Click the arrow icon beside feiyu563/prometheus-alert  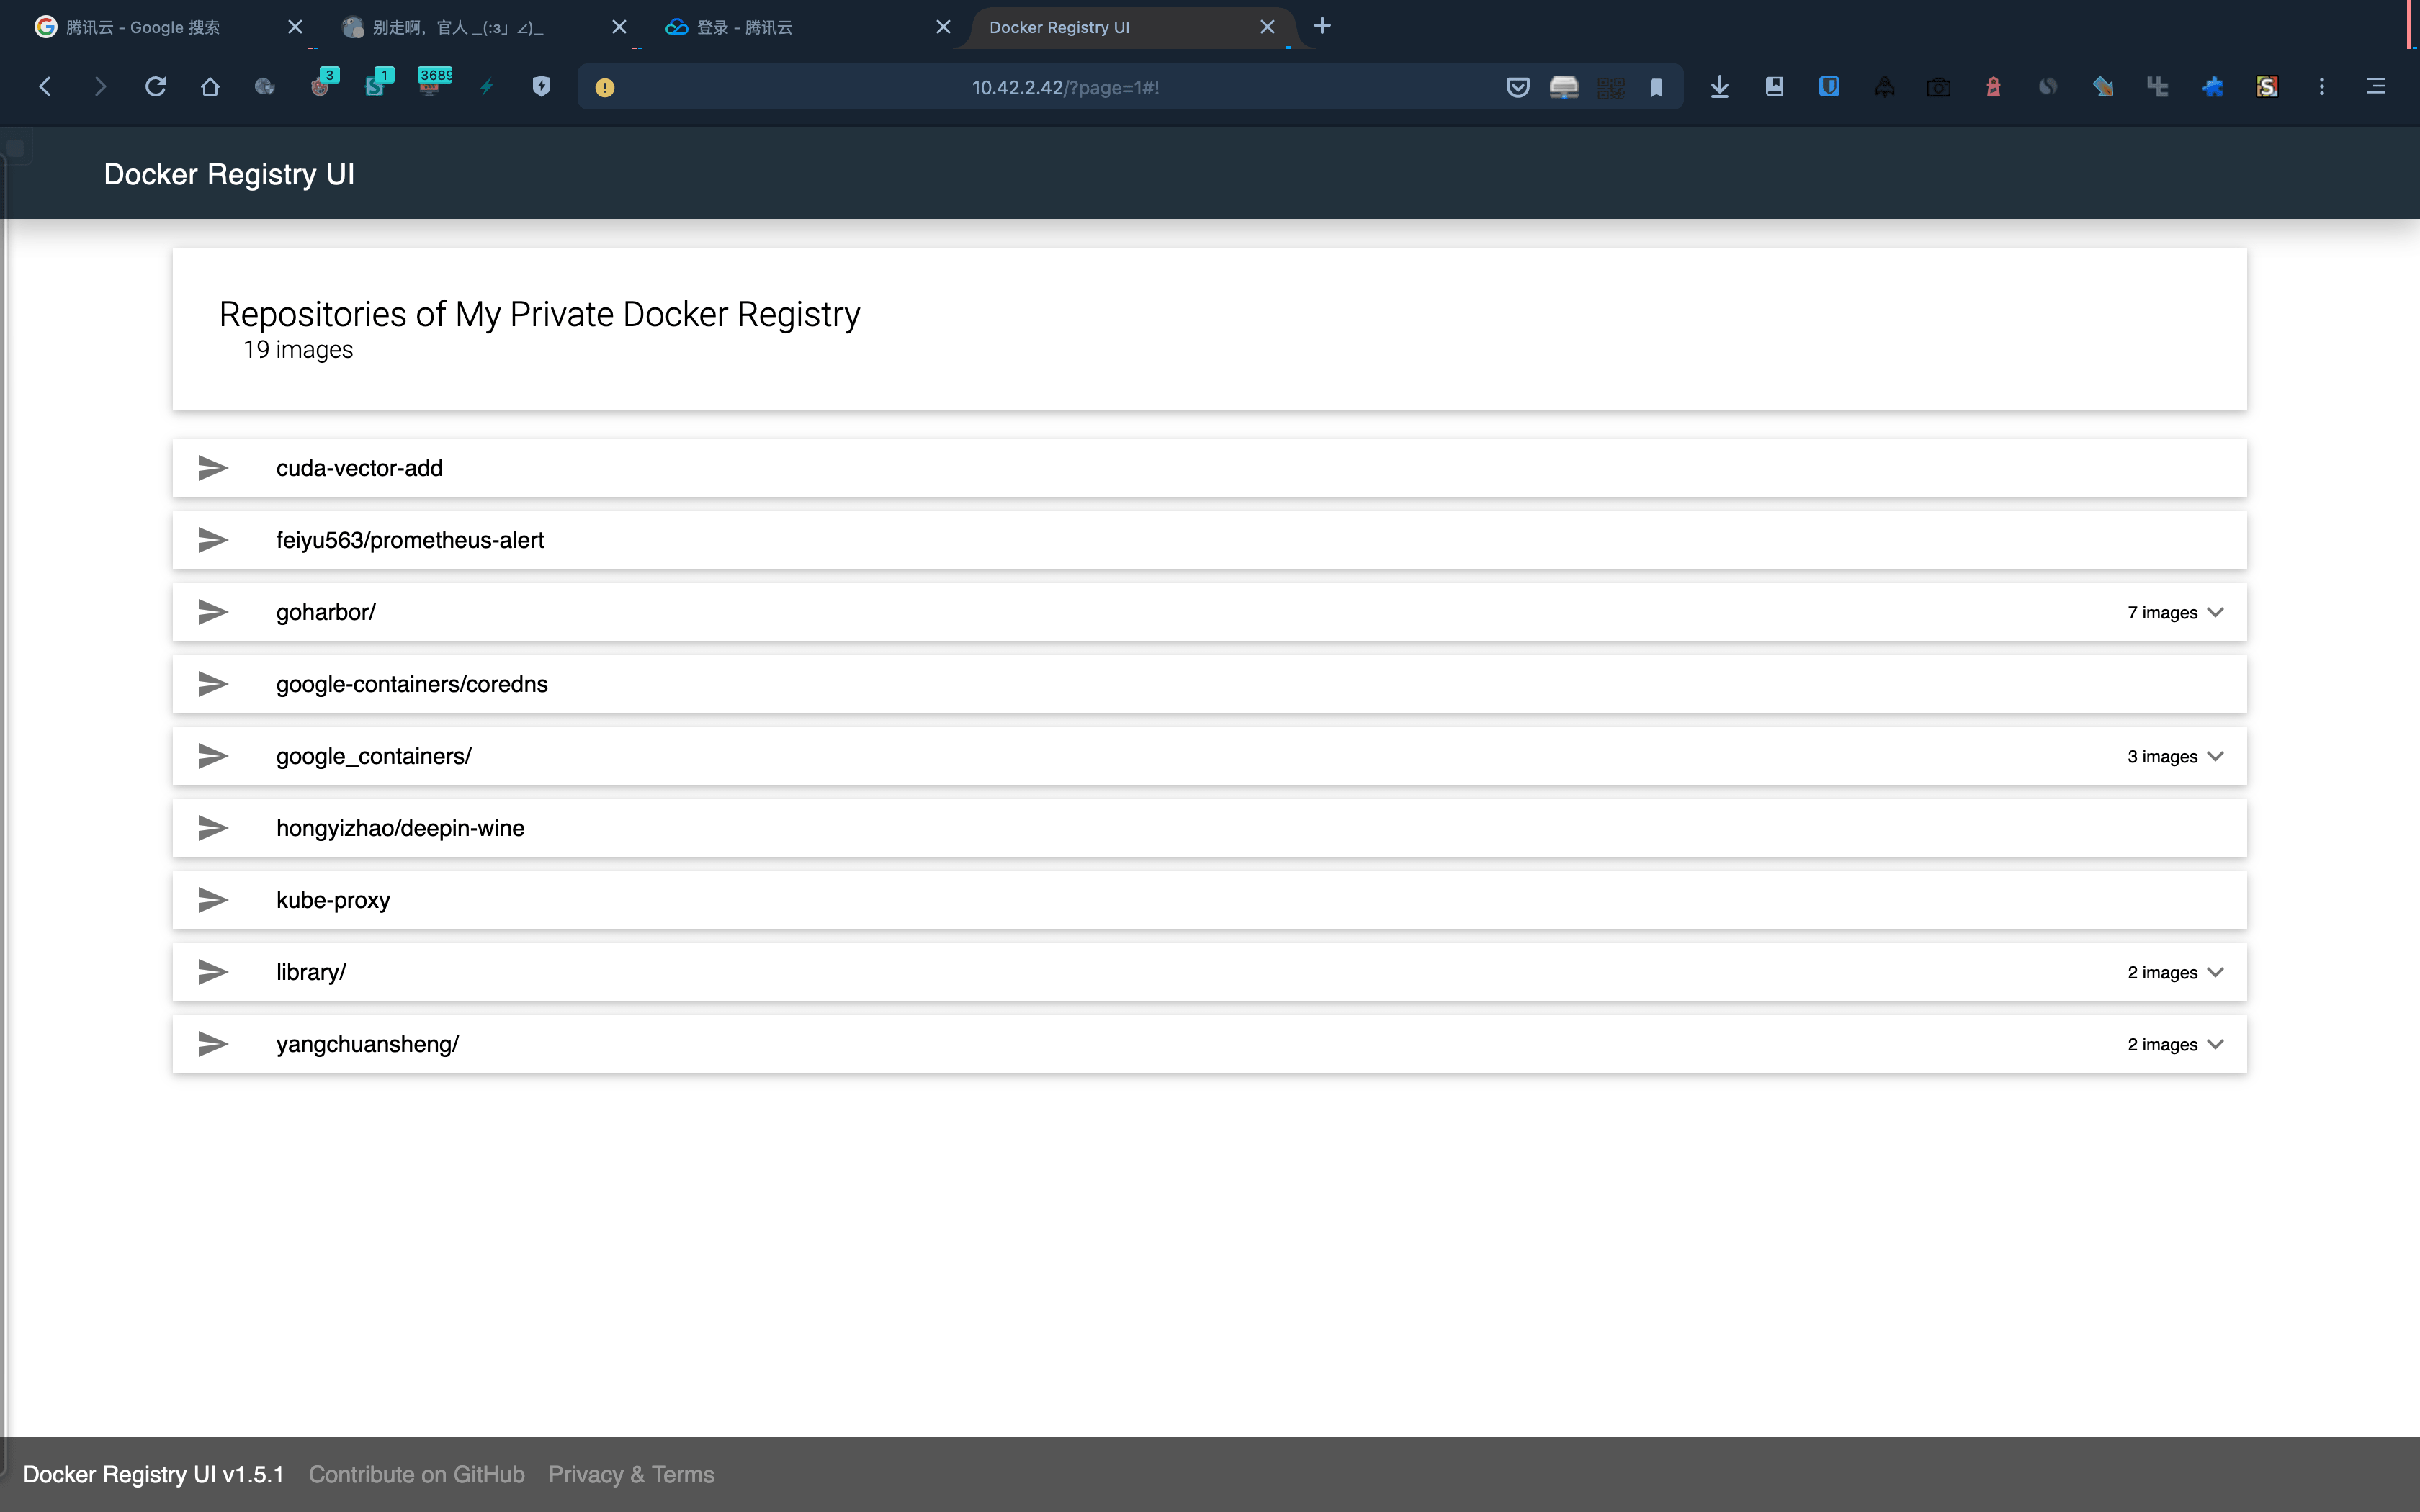pyautogui.click(x=213, y=540)
